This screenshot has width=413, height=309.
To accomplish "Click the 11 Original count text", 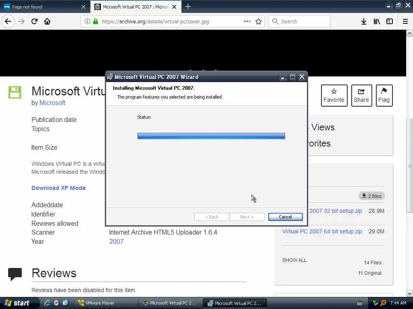I will [x=369, y=273].
